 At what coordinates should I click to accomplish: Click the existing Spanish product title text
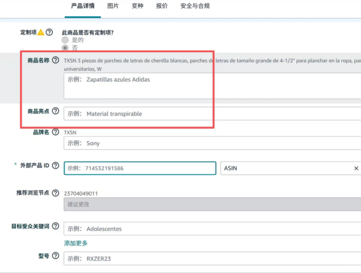pyautogui.click(x=212, y=64)
